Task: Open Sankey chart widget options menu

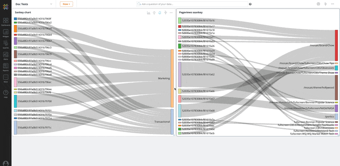Action: tap(171, 13)
